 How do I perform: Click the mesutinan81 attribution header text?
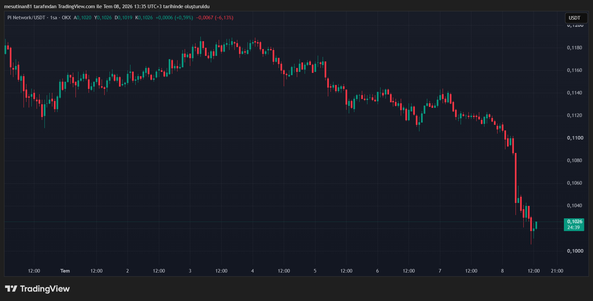point(107,7)
